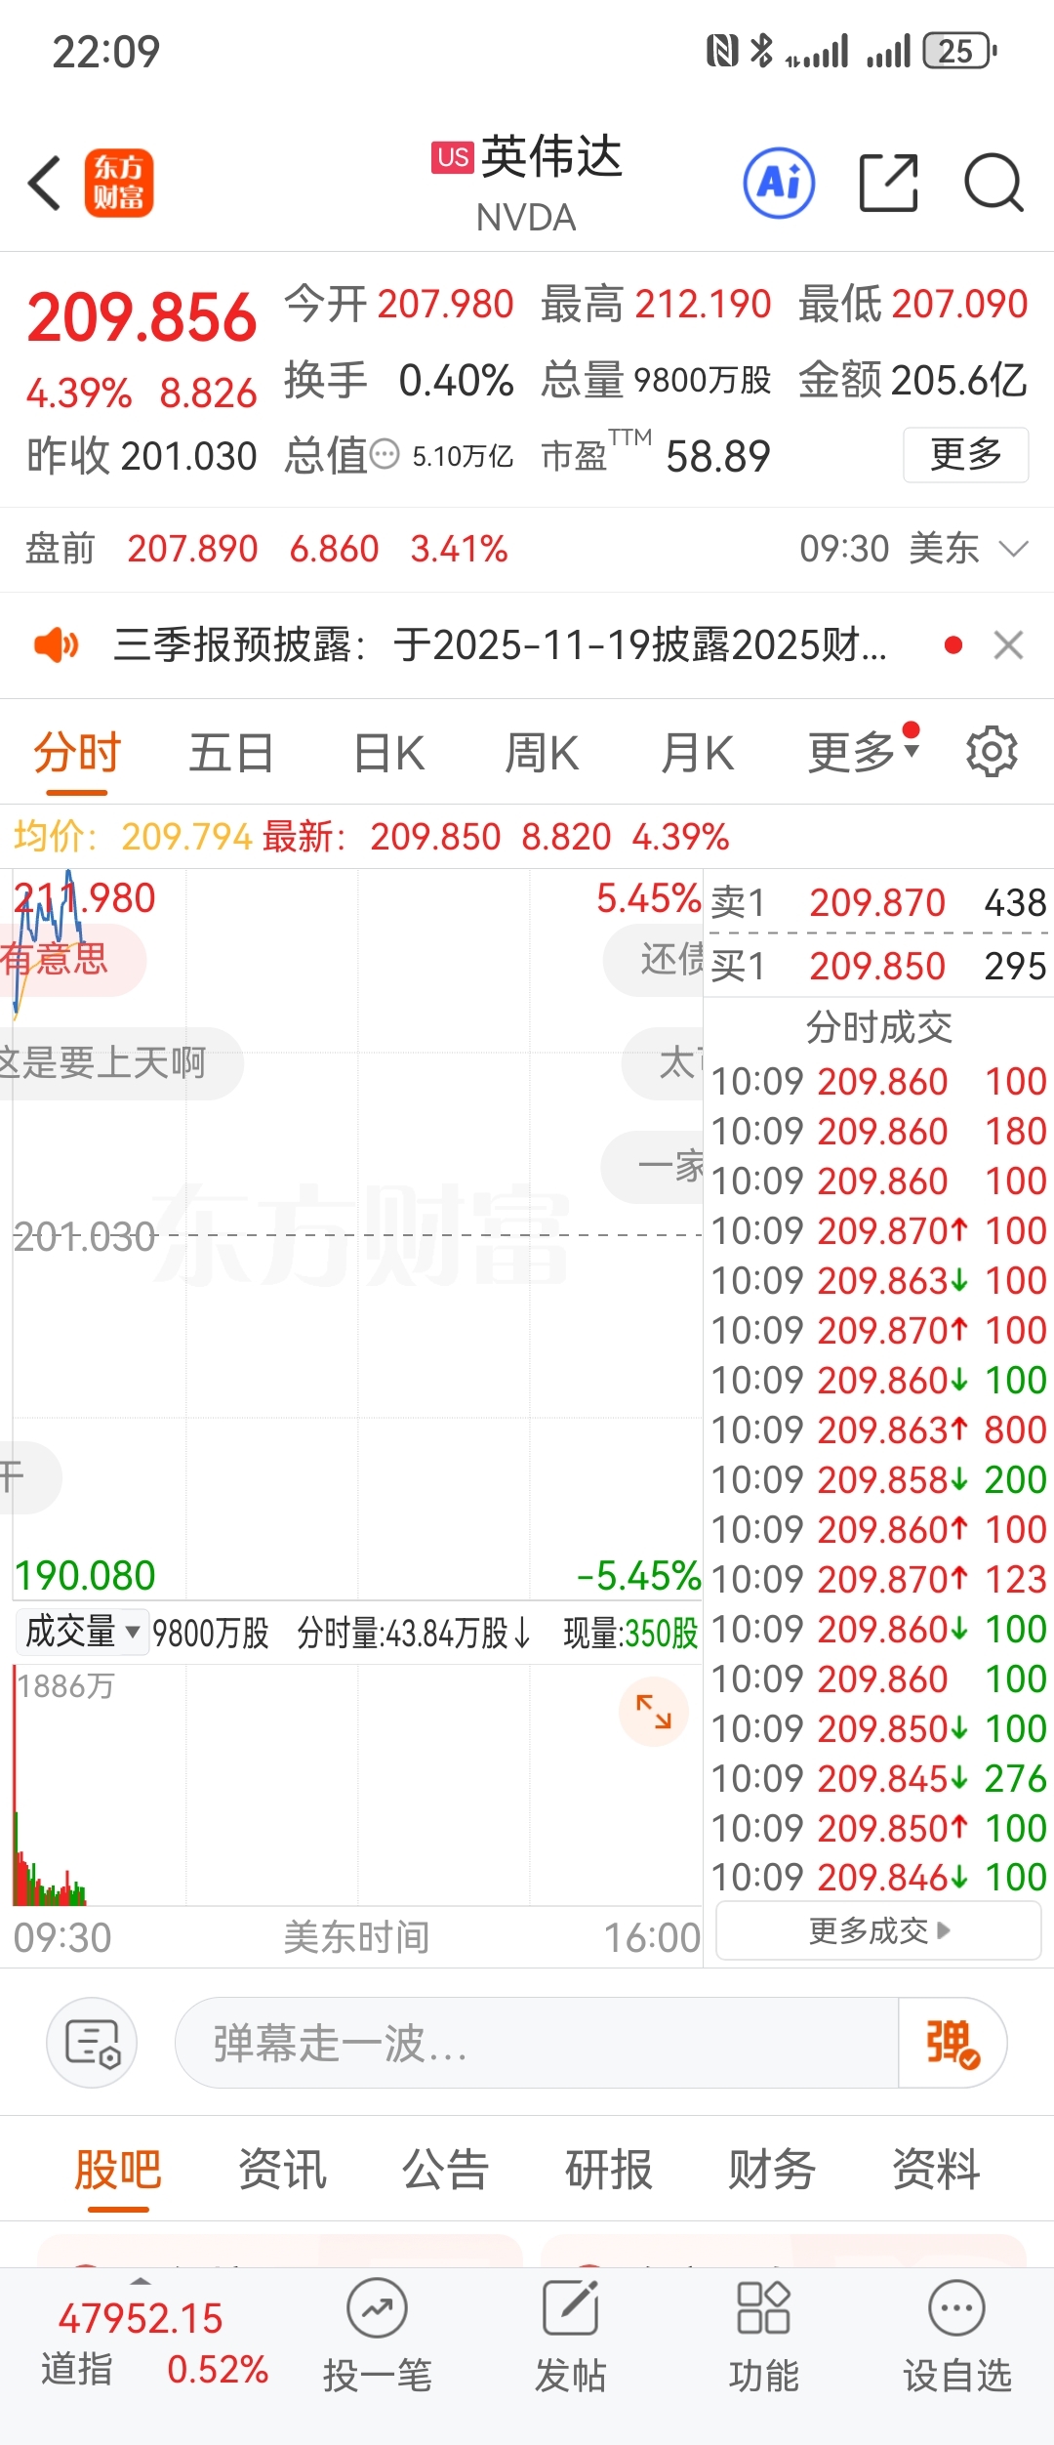
Task: Tap the 209.870 trade with 123 volume
Action: pos(878,1579)
